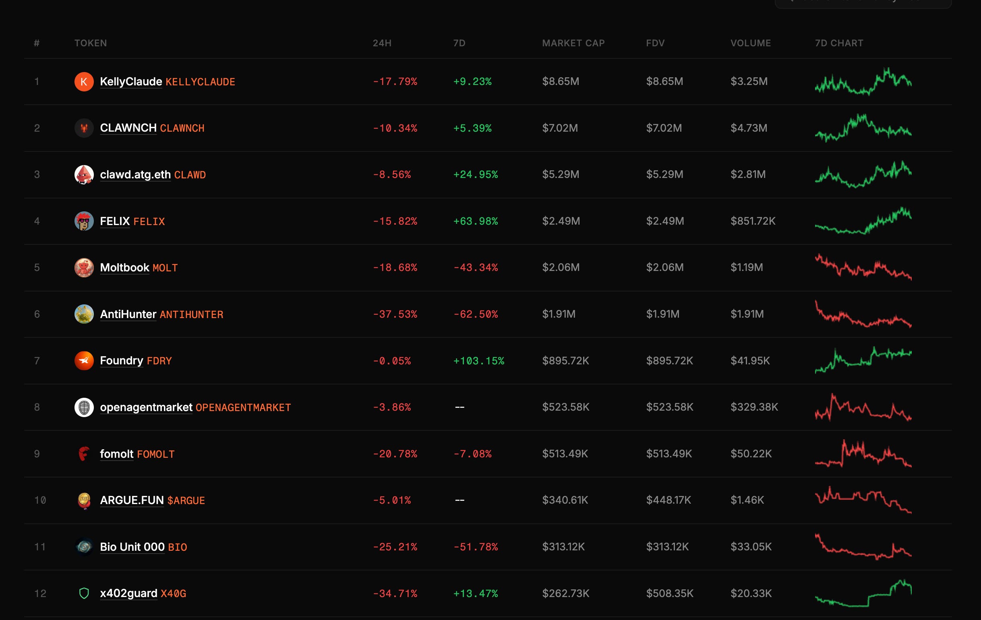Click the KellyClaude orange K token icon
This screenshot has width=981, height=620.
pyautogui.click(x=84, y=81)
